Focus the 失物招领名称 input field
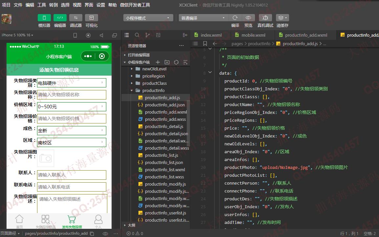The height and width of the screenshot is (237, 379). [72, 95]
